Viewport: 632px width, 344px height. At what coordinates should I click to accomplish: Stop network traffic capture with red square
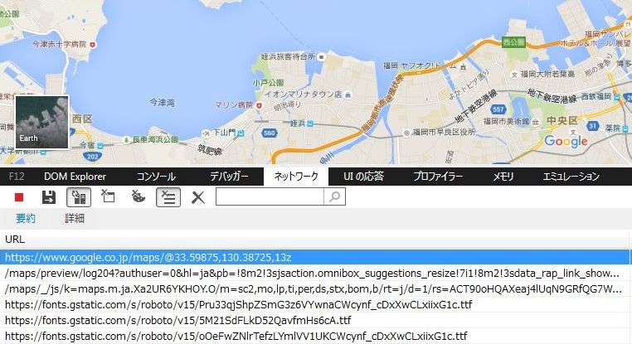point(18,197)
